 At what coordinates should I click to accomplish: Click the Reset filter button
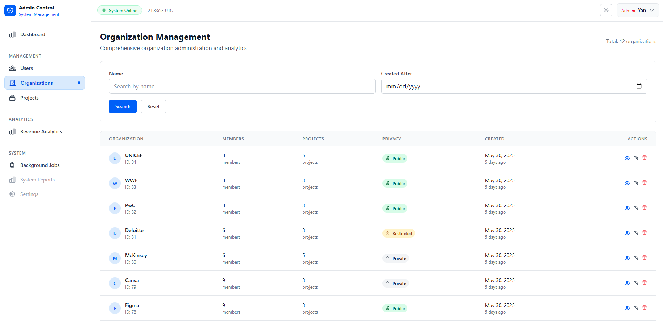153,106
